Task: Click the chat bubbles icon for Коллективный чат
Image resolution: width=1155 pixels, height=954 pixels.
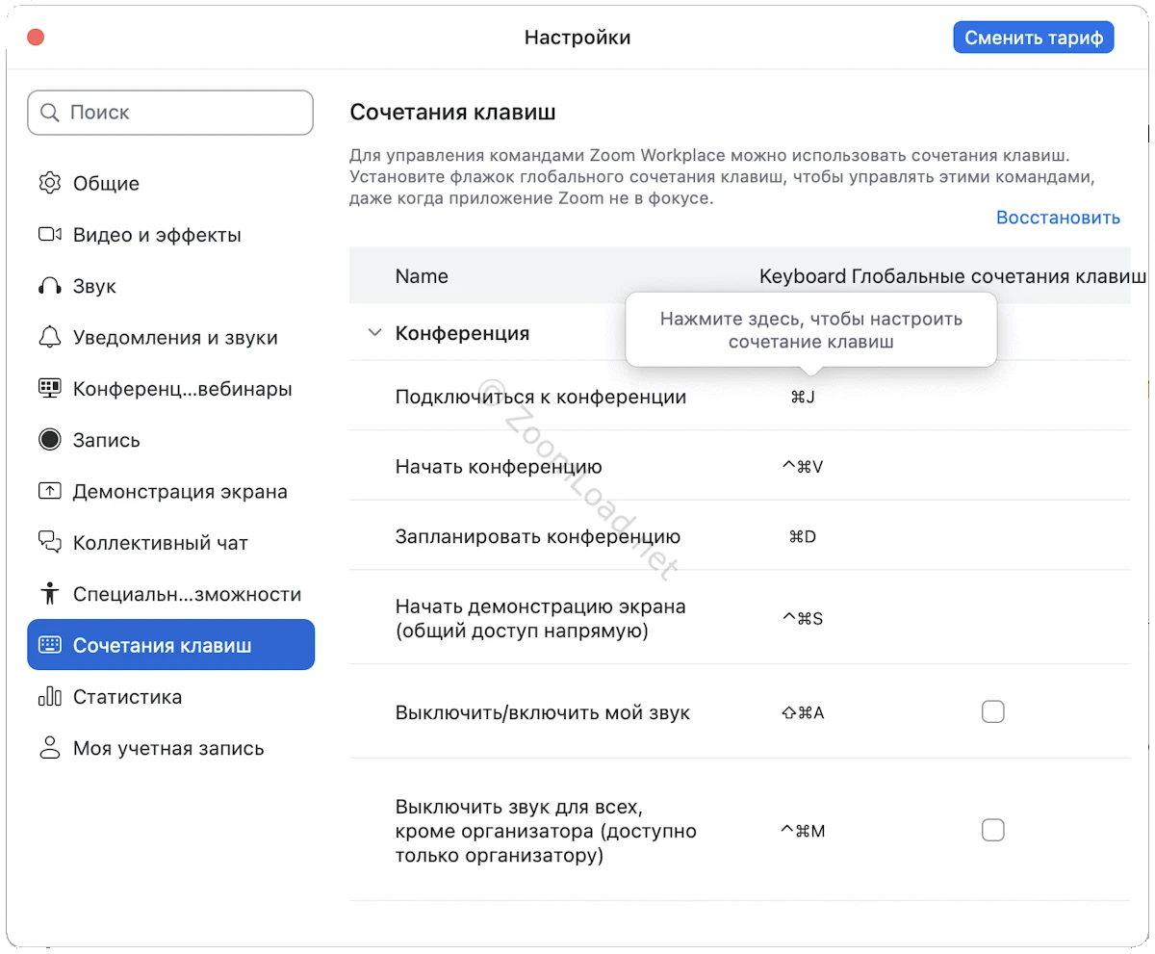Action: [x=49, y=542]
